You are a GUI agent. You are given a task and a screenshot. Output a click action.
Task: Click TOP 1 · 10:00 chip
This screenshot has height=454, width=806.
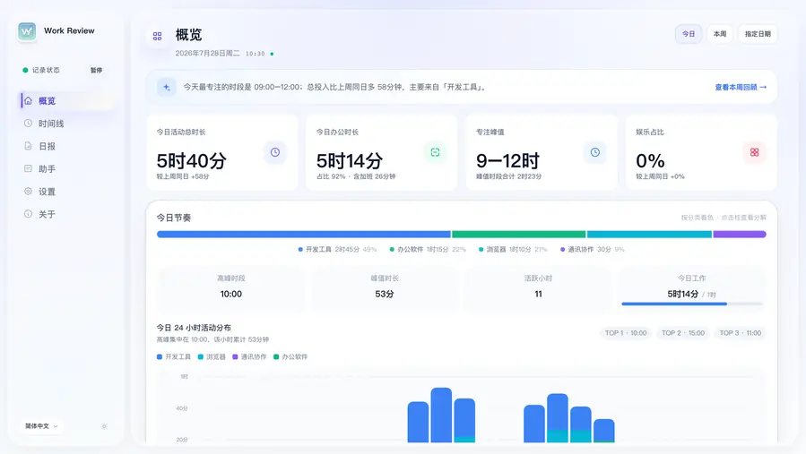626,333
